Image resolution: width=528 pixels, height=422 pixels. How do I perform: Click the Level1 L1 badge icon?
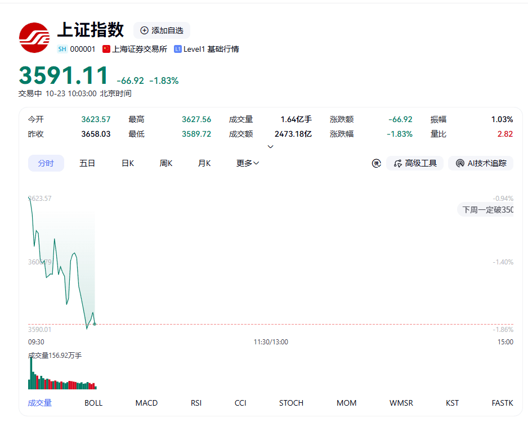pos(178,49)
